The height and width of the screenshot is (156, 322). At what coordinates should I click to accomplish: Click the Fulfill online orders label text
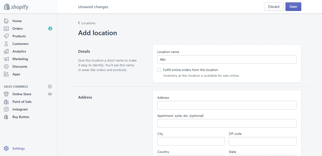coord(191,70)
